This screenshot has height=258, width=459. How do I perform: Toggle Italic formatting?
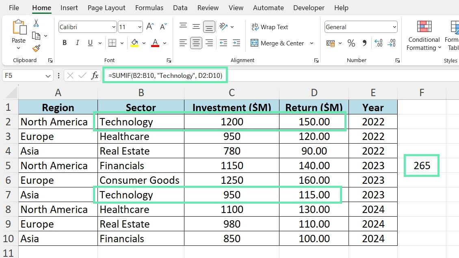pos(77,43)
